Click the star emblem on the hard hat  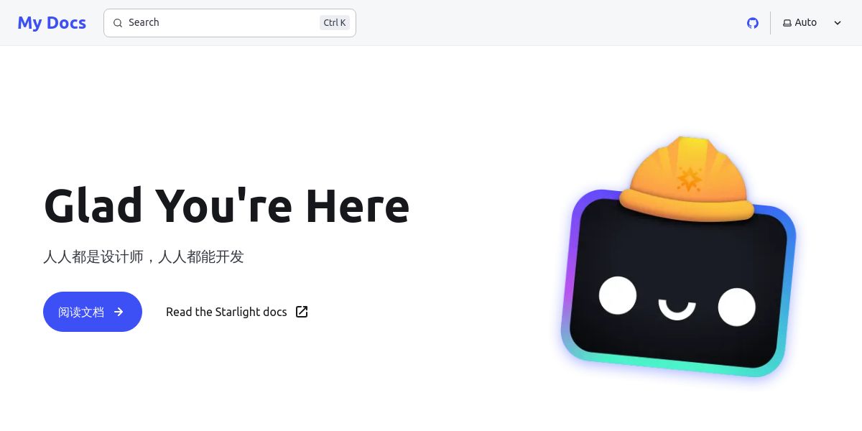coord(689,179)
